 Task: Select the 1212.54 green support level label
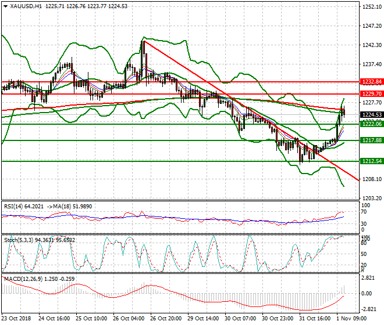coord(372,161)
